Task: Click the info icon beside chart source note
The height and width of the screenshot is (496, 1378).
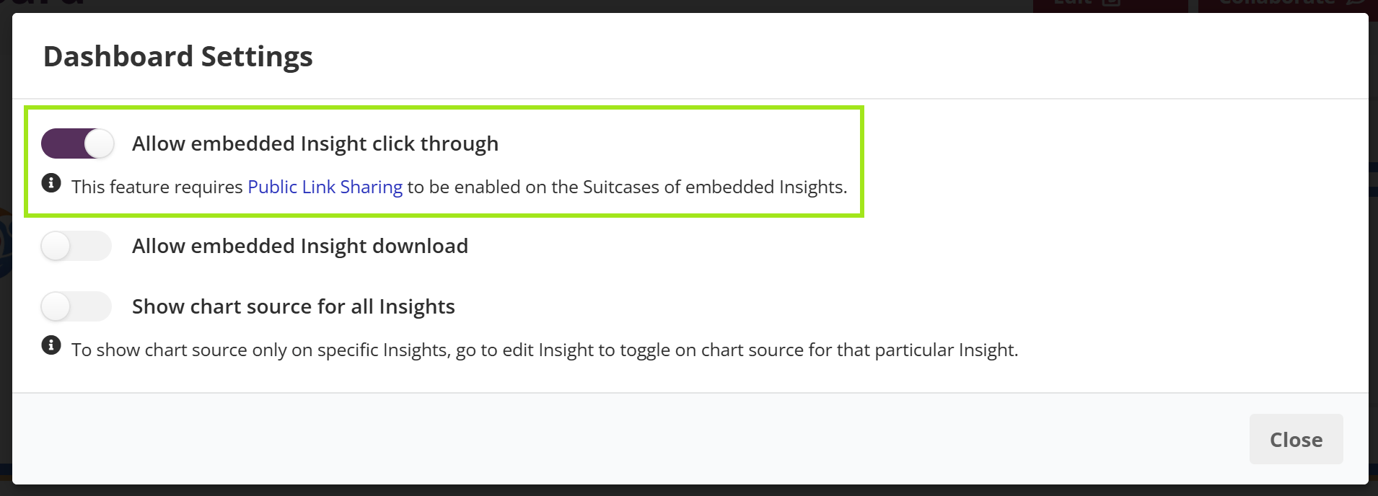Action: point(51,345)
